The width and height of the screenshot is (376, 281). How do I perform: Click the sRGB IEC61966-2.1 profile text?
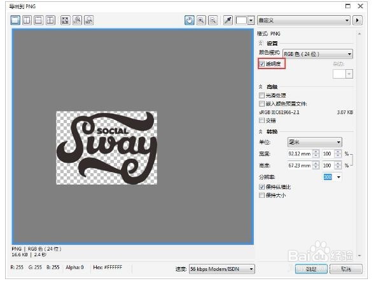point(279,112)
